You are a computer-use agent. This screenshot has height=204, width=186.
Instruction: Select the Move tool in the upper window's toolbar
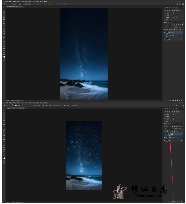[x=4, y=9]
